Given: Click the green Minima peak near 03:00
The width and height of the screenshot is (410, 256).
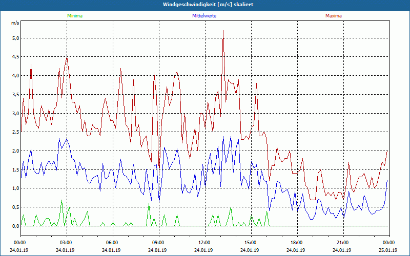Looking at the screenshot, I should click(x=61, y=200).
